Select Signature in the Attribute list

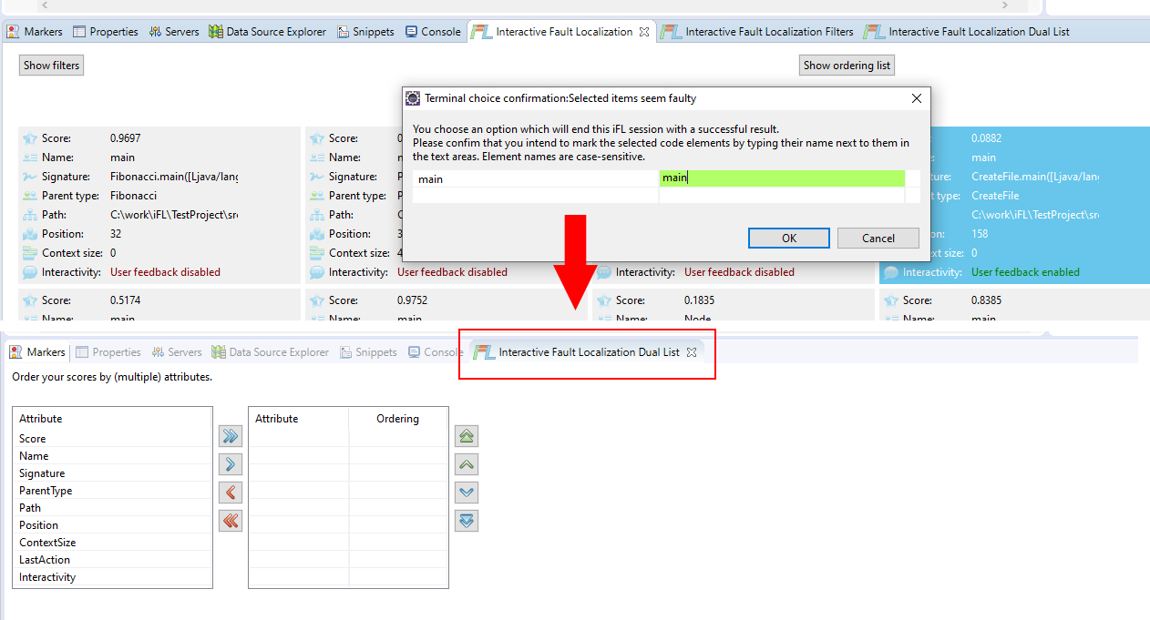(113, 473)
